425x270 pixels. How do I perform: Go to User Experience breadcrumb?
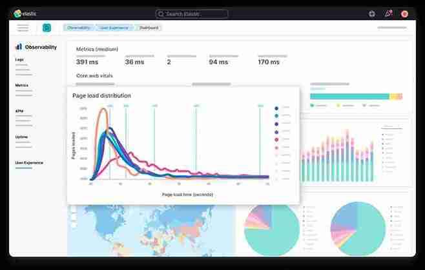(113, 28)
